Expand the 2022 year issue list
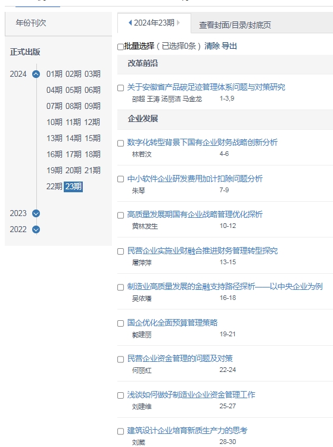The height and width of the screenshot is (447, 333). coord(36,230)
